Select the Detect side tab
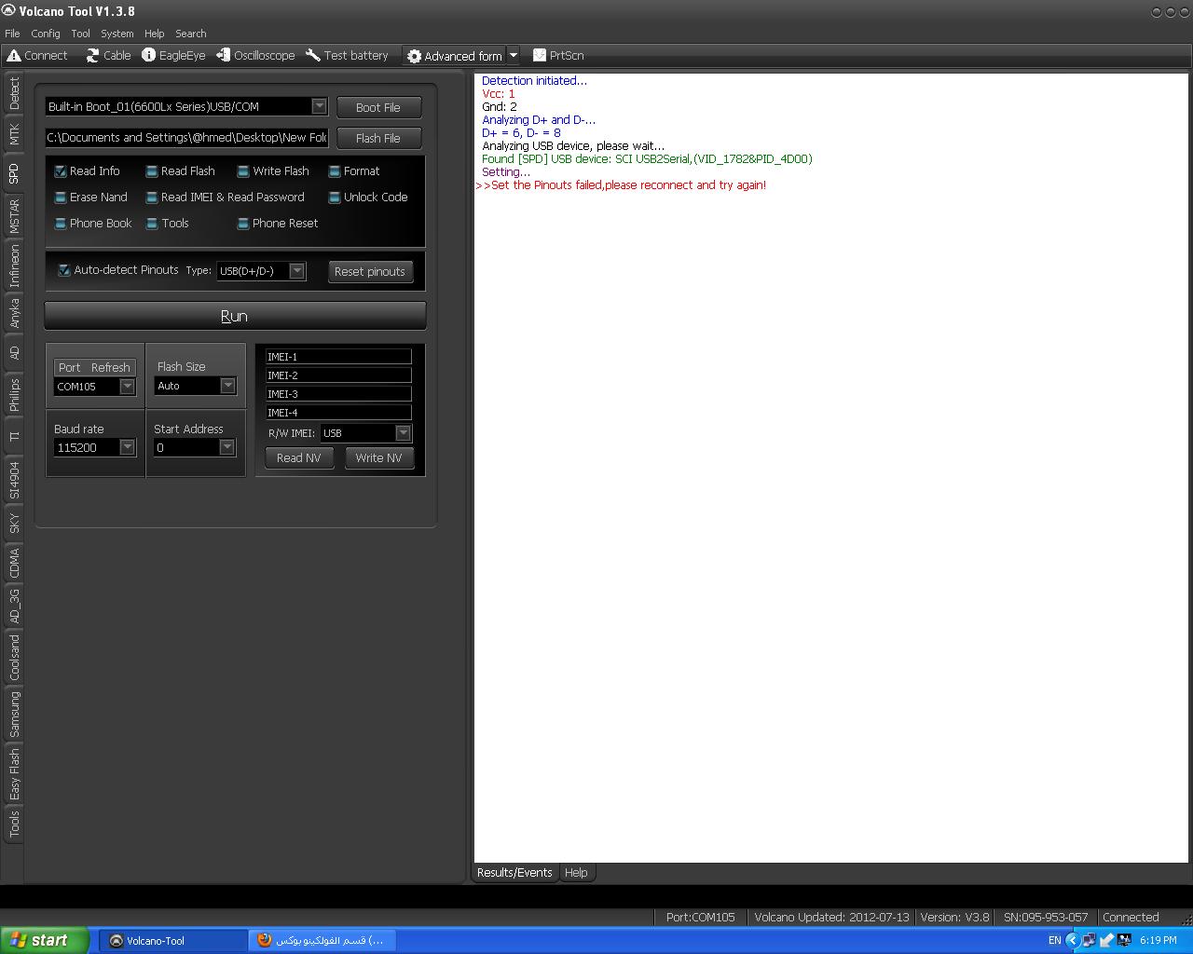The width and height of the screenshot is (1193, 954). [14, 93]
